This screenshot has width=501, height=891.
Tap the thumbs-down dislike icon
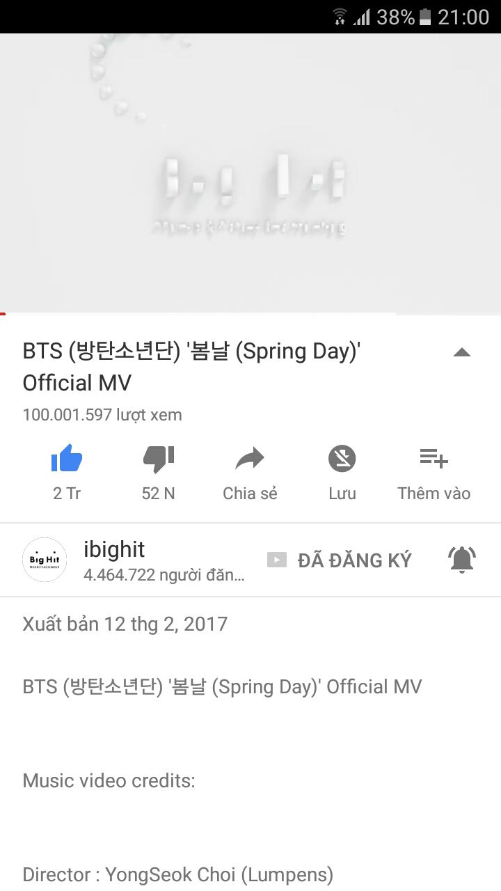click(158, 459)
